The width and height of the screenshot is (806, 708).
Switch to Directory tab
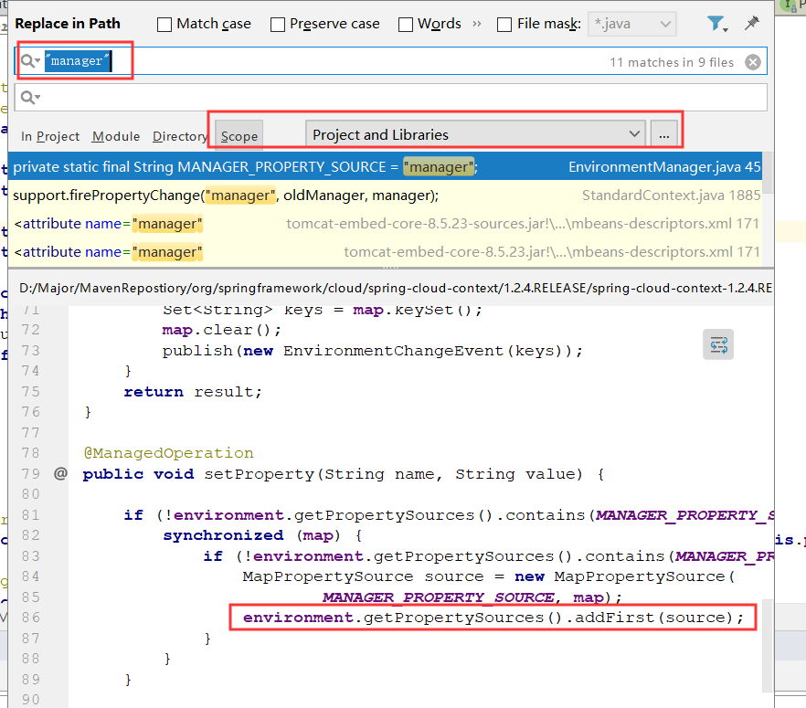click(180, 137)
